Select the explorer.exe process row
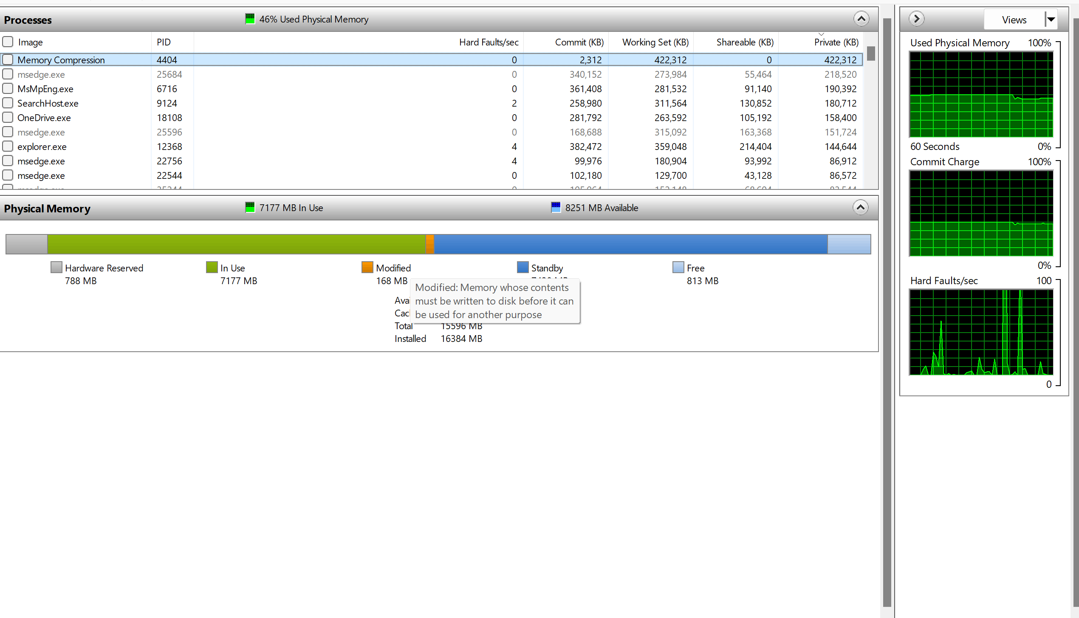This screenshot has width=1079, height=618. [42, 147]
